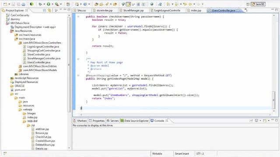Collapse the getIndexPage method fold marker
280x157 pixels.
(78, 75)
